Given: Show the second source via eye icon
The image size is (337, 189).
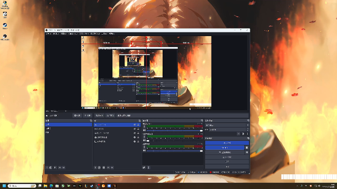Looking at the screenshot, I should pyautogui.click(x=135, y=129).
